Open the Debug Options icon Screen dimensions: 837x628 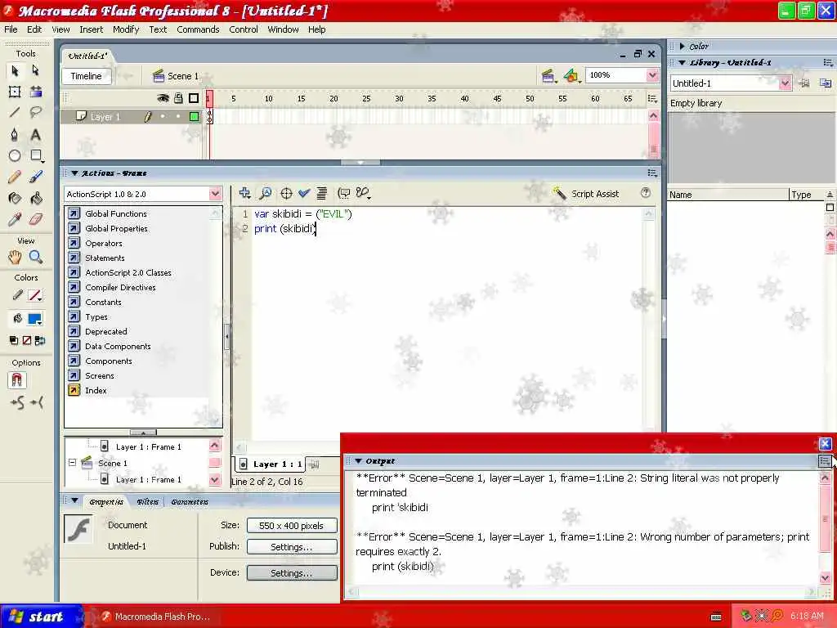click(x=363, y=193)
